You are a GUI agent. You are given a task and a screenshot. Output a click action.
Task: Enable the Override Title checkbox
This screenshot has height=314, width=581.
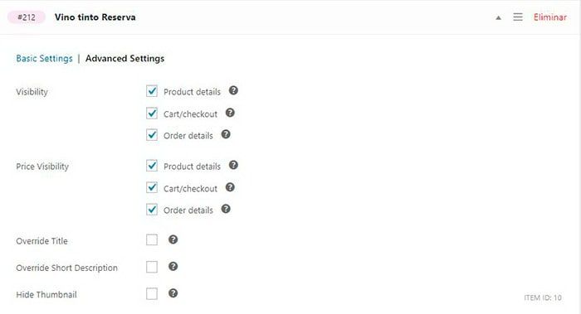tap(152, 240)
